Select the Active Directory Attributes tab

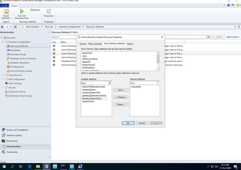(x=114, y=43)
